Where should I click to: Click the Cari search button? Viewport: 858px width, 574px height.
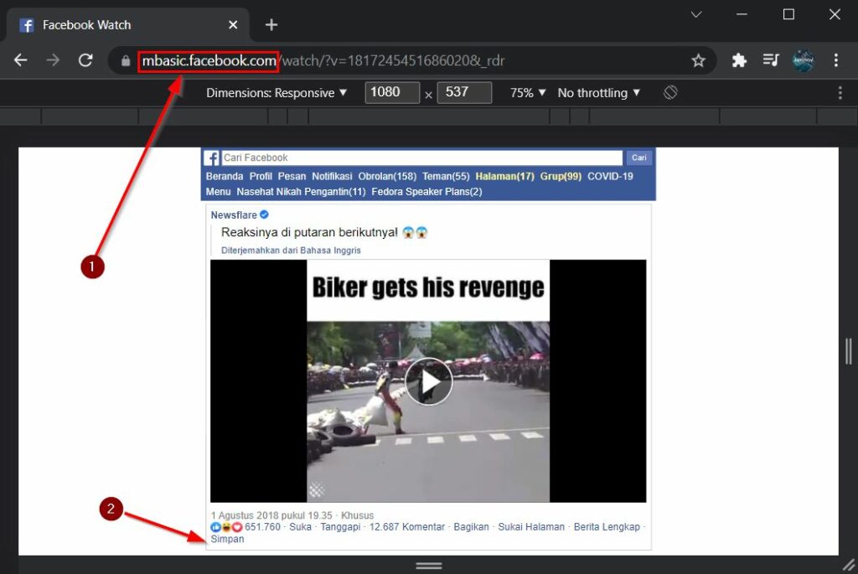639,158
